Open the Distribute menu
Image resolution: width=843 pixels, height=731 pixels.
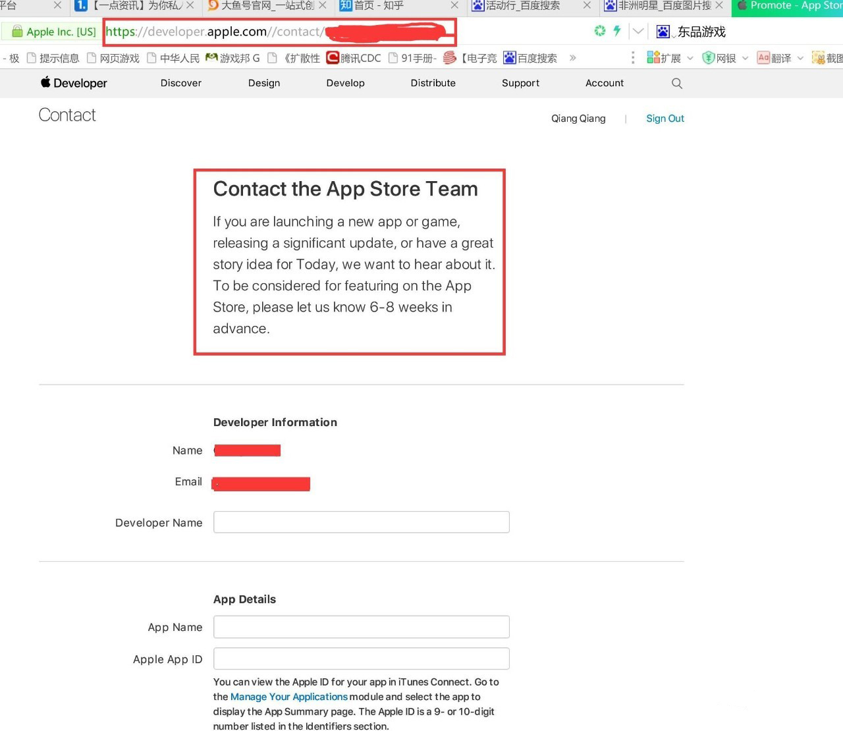[433, 83]
